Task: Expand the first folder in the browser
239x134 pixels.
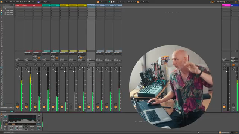Action: pos(4,9)
